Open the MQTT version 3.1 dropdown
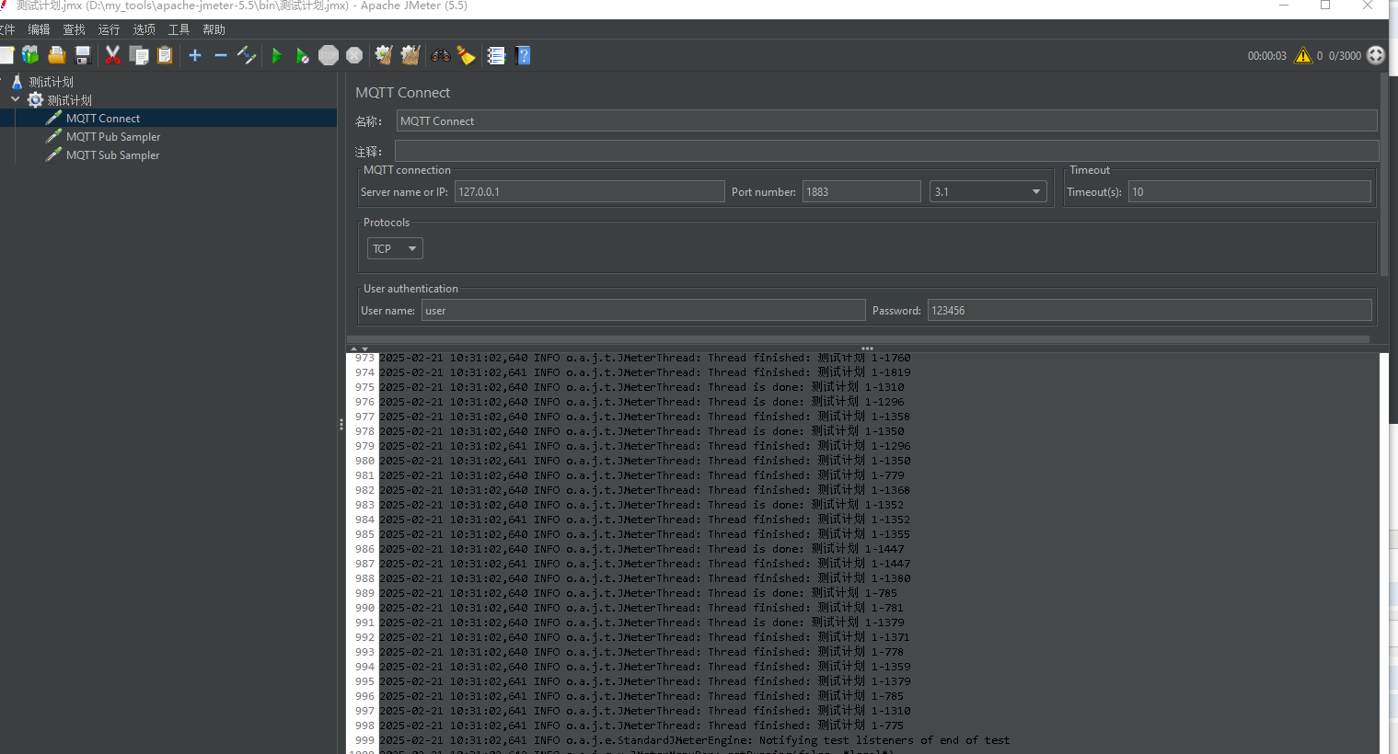The width and height of the screenshot is (1398, 754). click(x=988, y=191)
